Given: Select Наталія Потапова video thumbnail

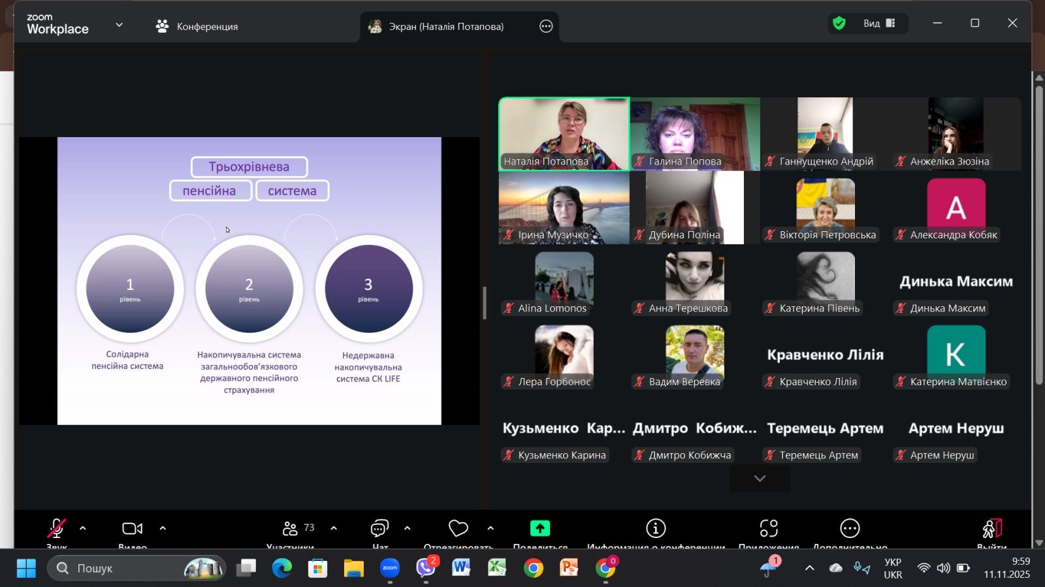Looking at the screenshot, I should (x=564, y=134).
